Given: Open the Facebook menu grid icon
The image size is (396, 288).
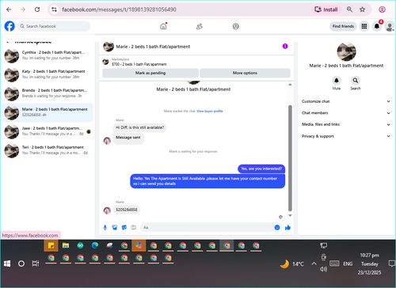Looking at the screenshot, I should click(x=364, y=26).
